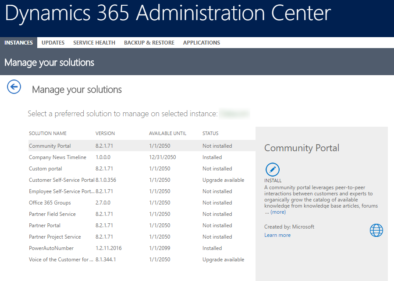Click version 1.0.0.0 cell
This screenshot has height=281, width=394.
pos(103,157)
